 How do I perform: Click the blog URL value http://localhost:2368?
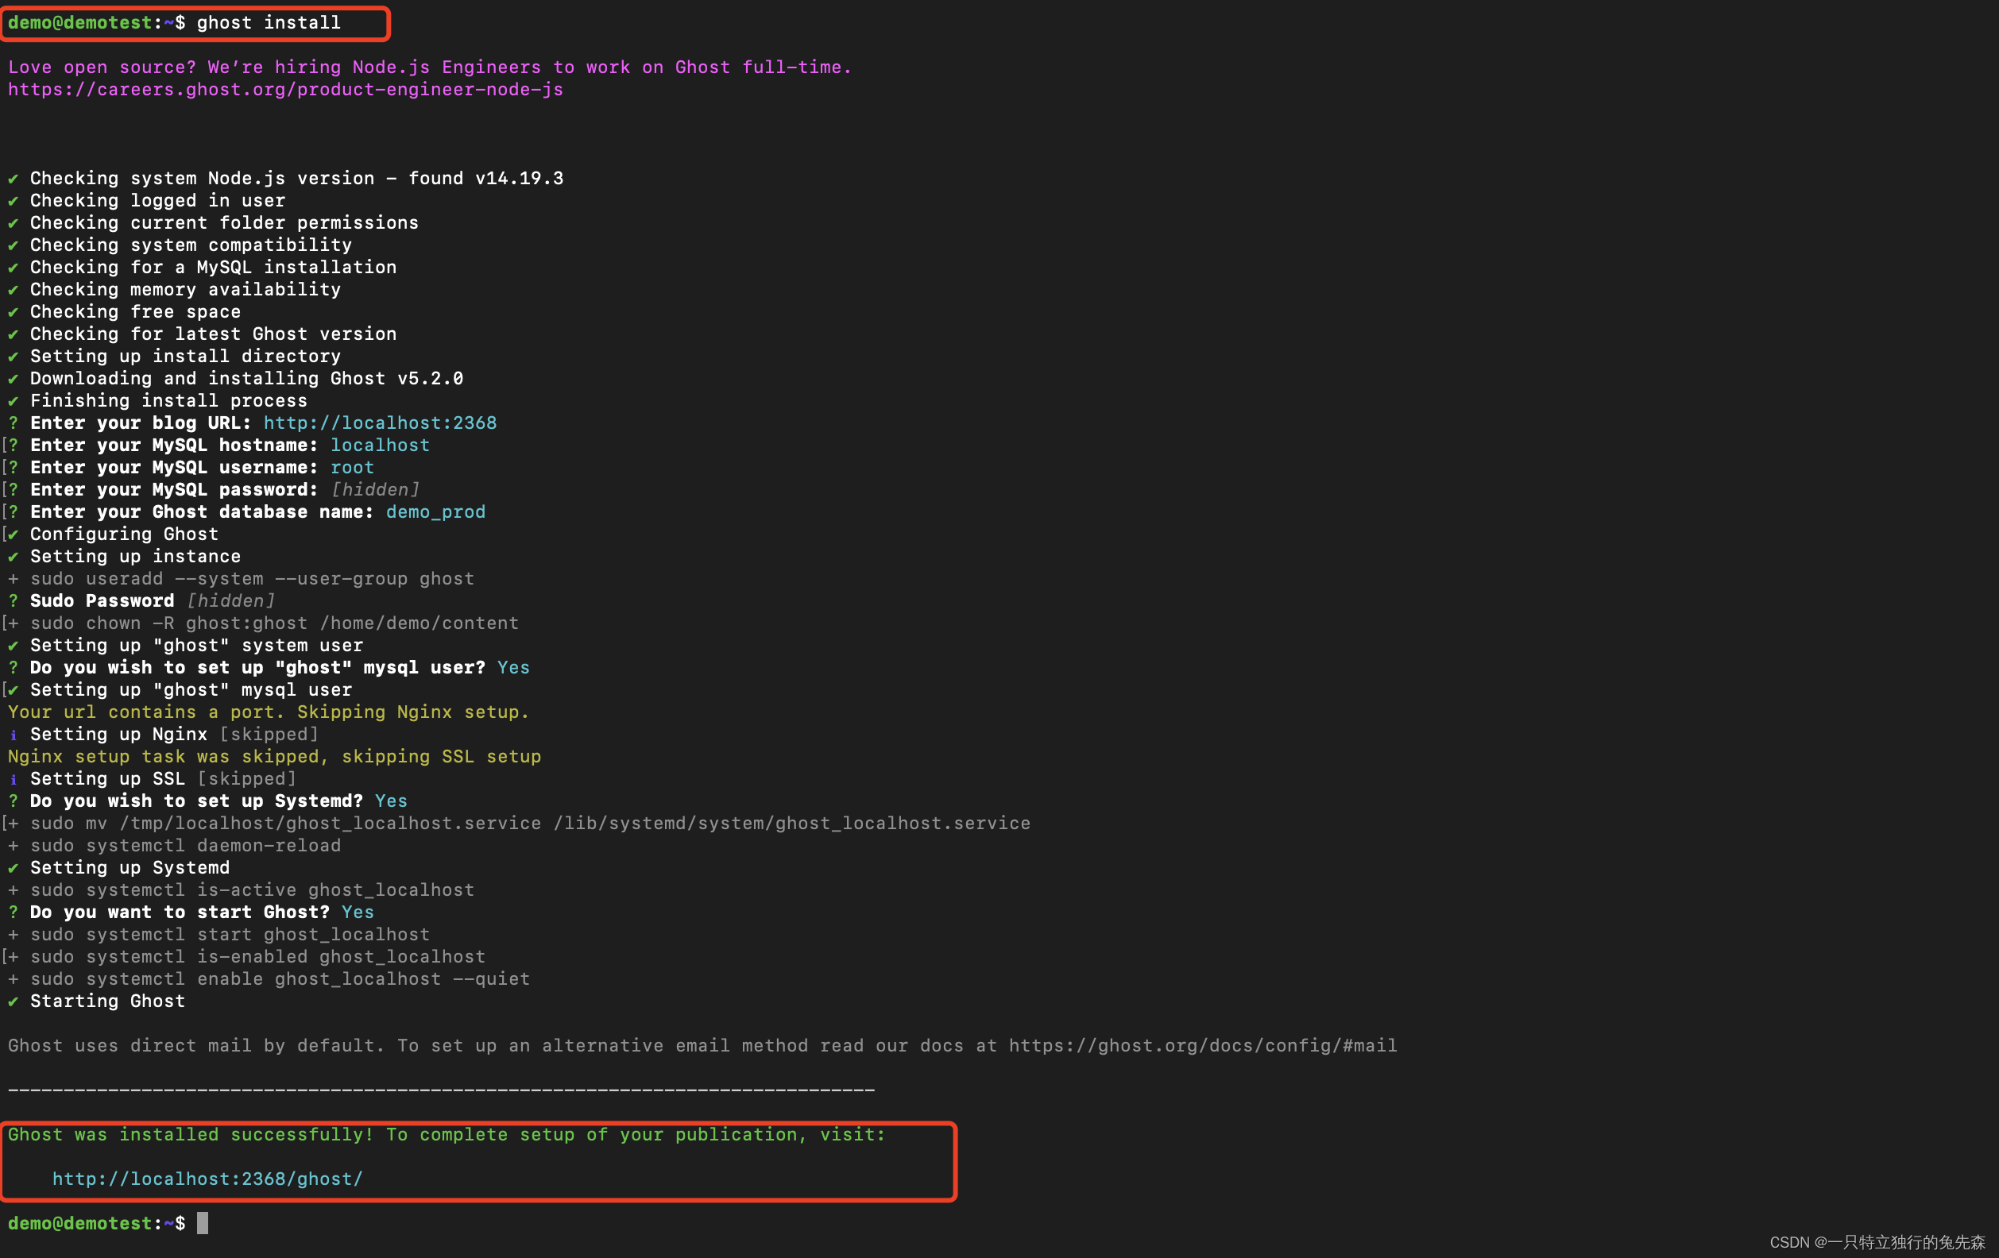[x=381, y=423]
